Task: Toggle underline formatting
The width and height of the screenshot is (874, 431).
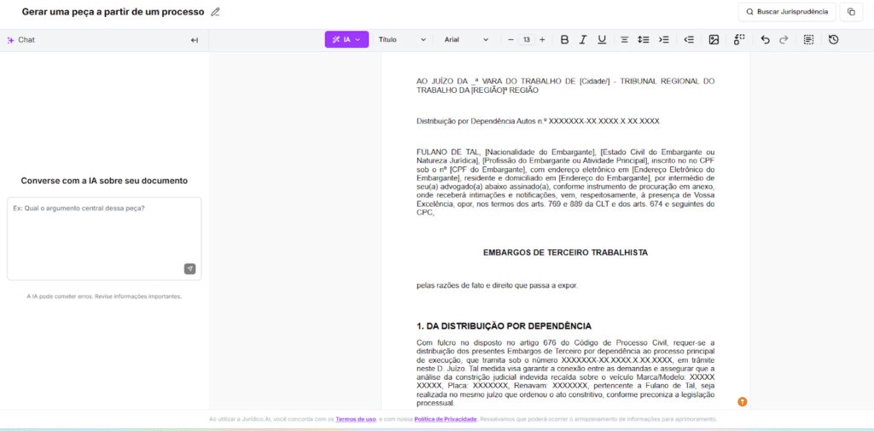Action: (x=602, y=39)
